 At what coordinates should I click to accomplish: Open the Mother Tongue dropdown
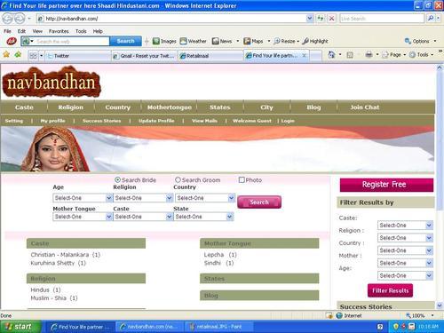(83, 217)
